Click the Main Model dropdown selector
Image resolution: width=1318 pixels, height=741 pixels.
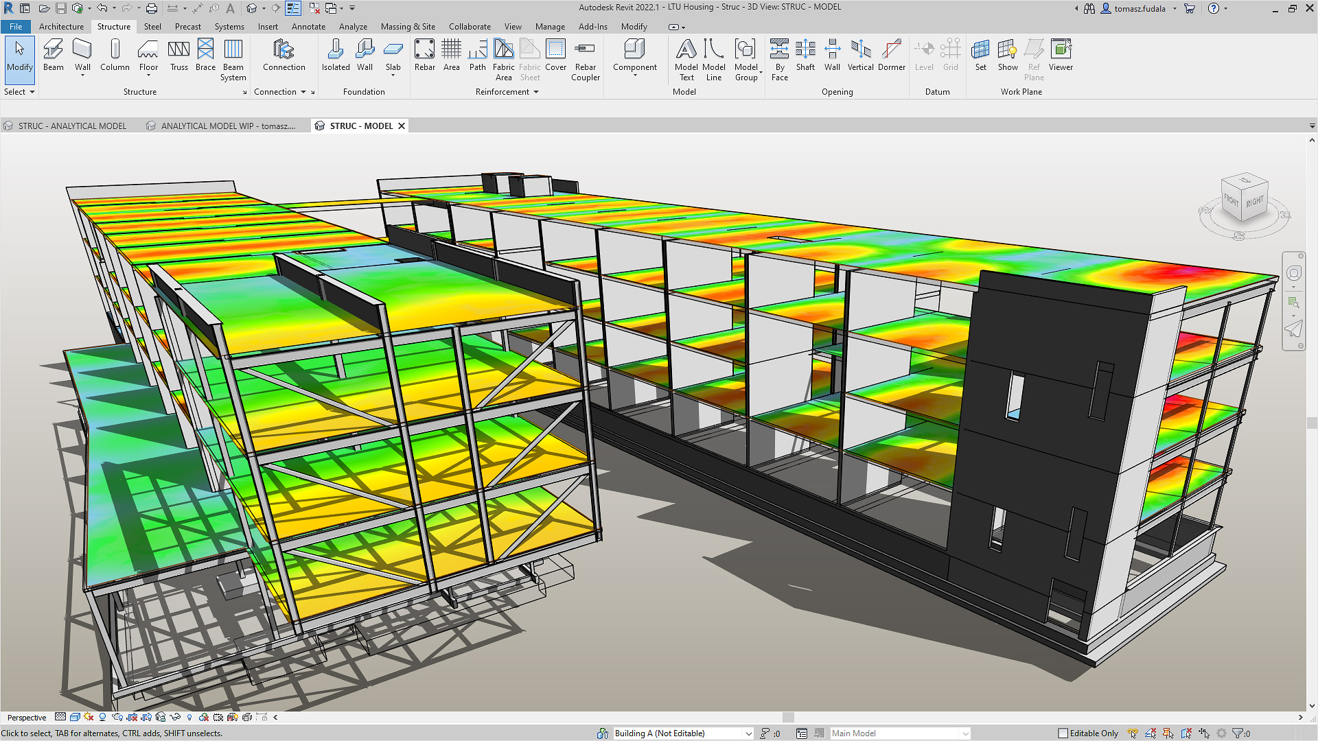coord(897,733)
